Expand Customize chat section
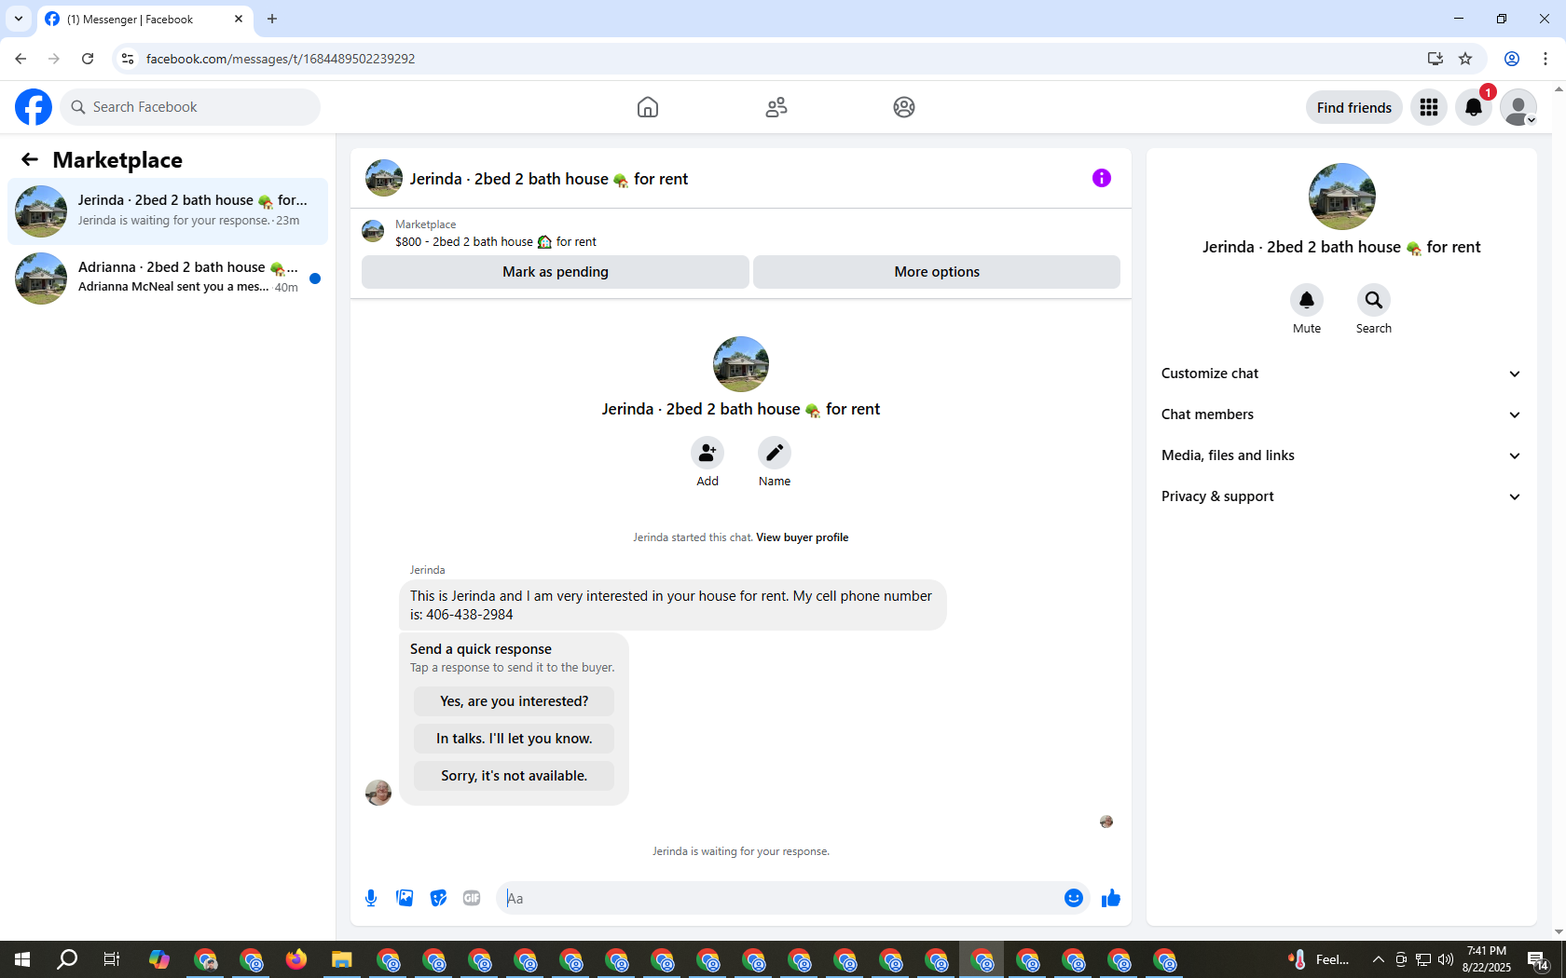Image resolution: width=1566 pixels, height=978 pixels. pos(1341,374)
